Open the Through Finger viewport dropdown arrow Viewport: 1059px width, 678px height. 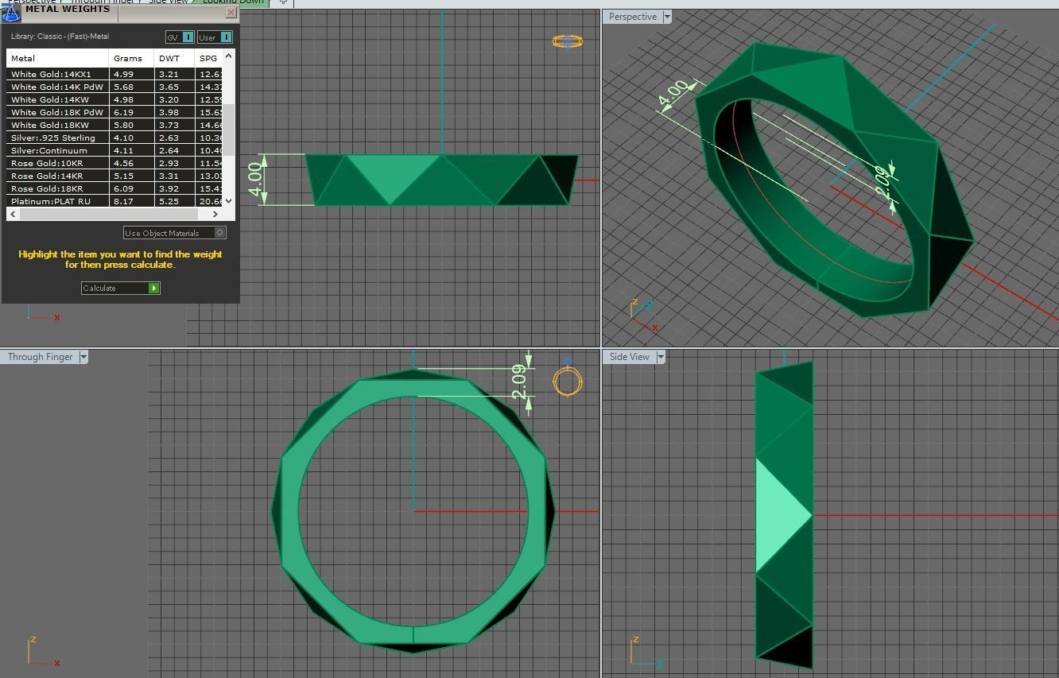83,357
